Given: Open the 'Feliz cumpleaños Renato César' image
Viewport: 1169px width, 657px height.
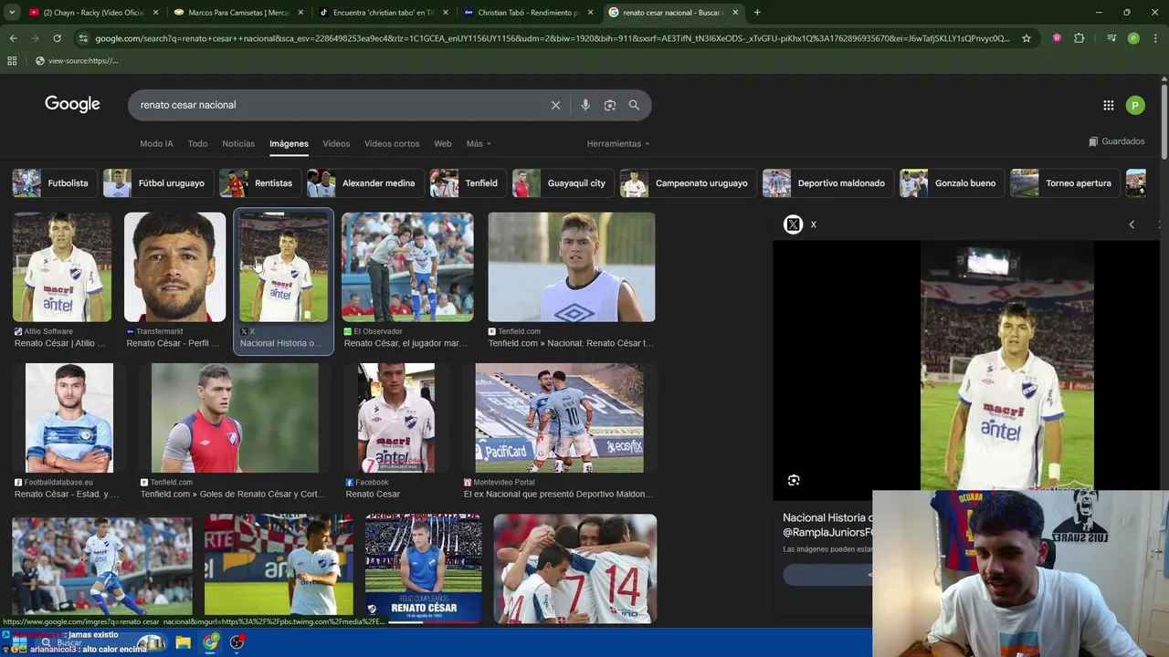Looking at the screenshot, I should pos(424,568).
